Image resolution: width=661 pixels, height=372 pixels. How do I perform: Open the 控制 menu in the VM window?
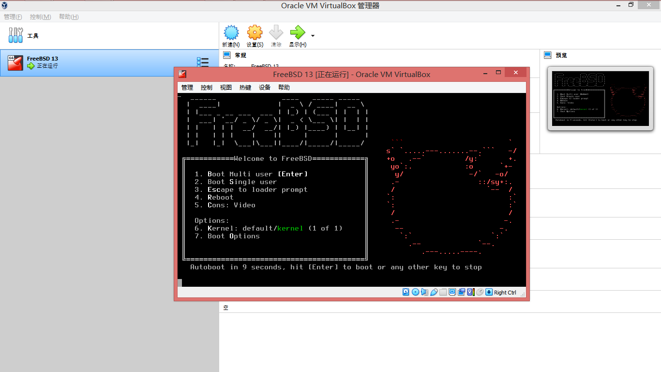click(x=206, y=87)
